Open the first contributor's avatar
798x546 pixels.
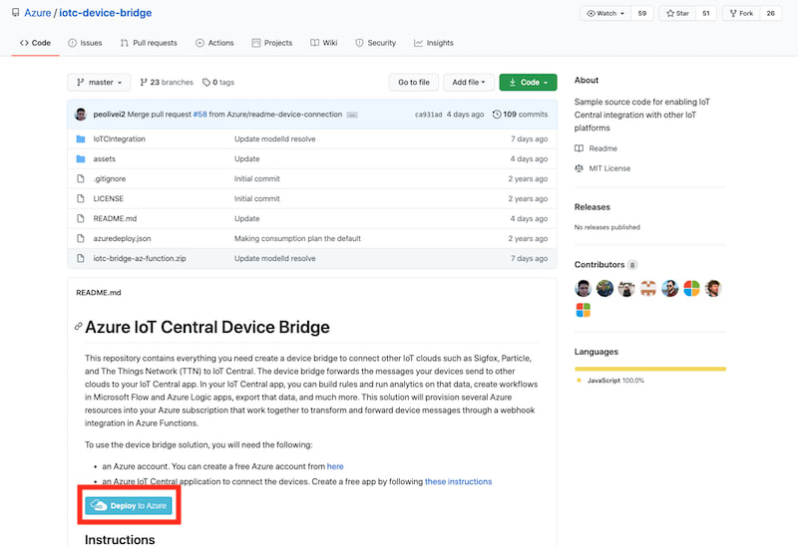[x=584, y=288]
